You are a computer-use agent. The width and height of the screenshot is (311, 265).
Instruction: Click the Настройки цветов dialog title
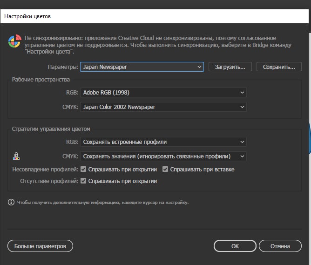(27, 16)
